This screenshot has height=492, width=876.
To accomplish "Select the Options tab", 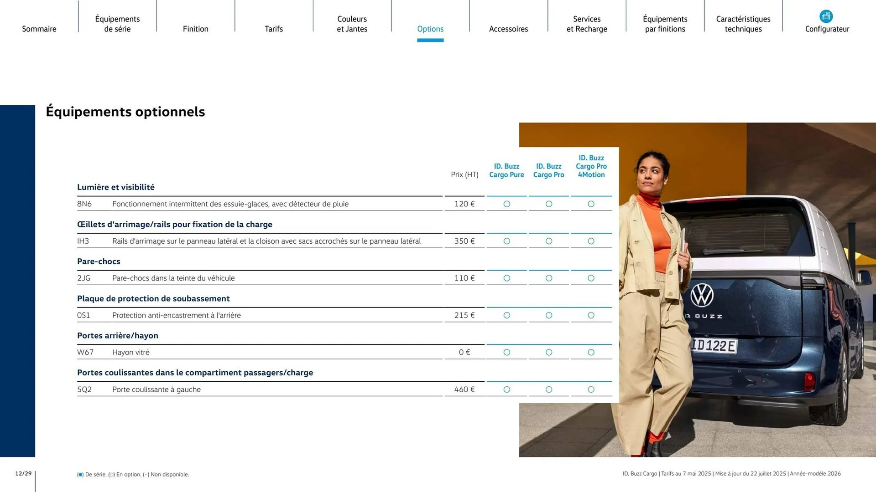I will pyautogui.click(x=430, y=29).
